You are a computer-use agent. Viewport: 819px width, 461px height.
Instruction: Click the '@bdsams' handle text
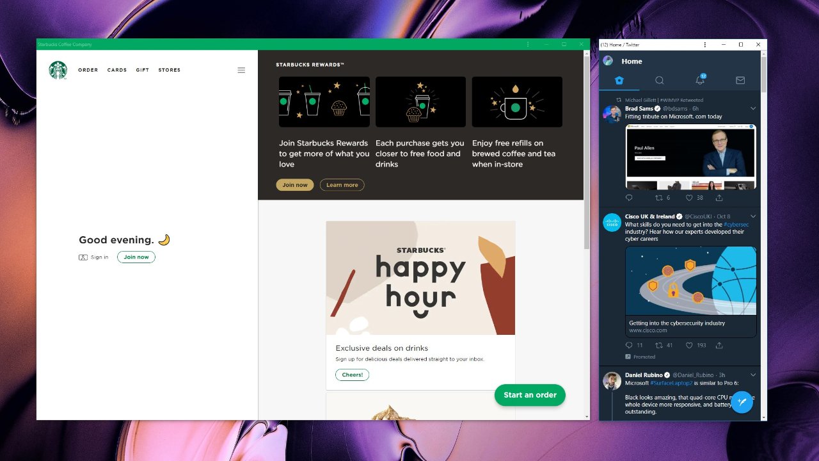[x=675, y=109]
